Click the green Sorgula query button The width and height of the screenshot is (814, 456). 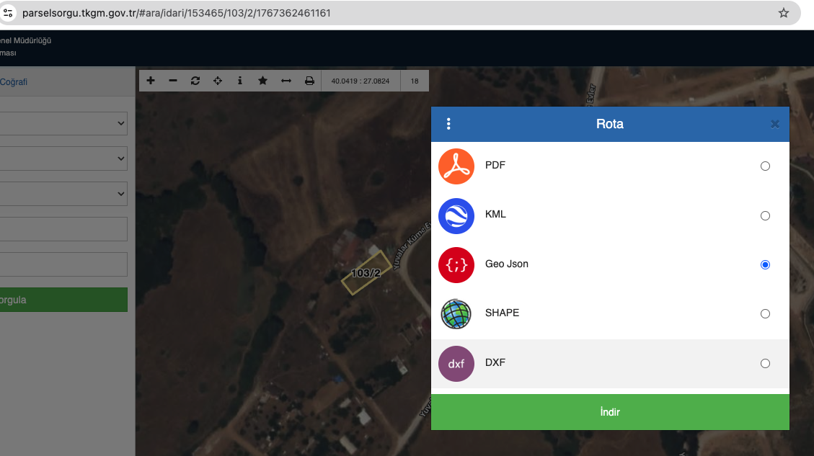click(x=63, y=300)
